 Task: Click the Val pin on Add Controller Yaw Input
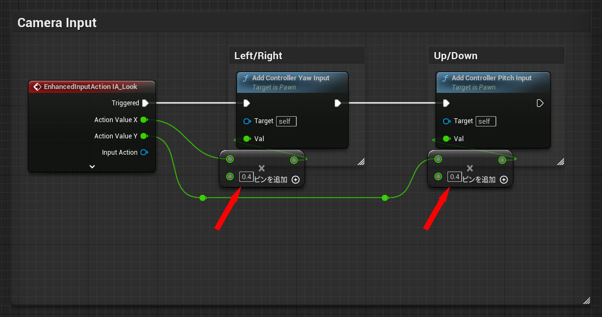pos(247,139)
